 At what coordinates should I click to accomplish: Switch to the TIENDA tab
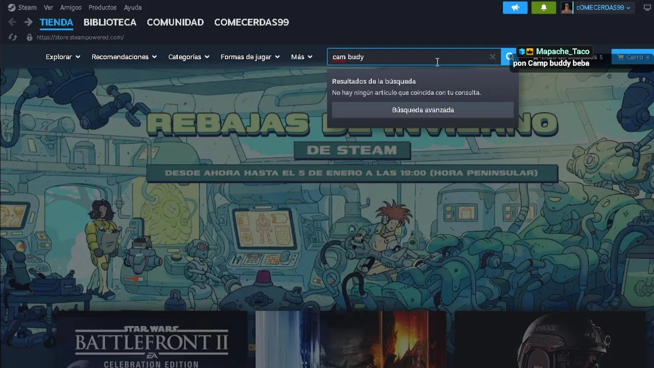coord(56,22)
